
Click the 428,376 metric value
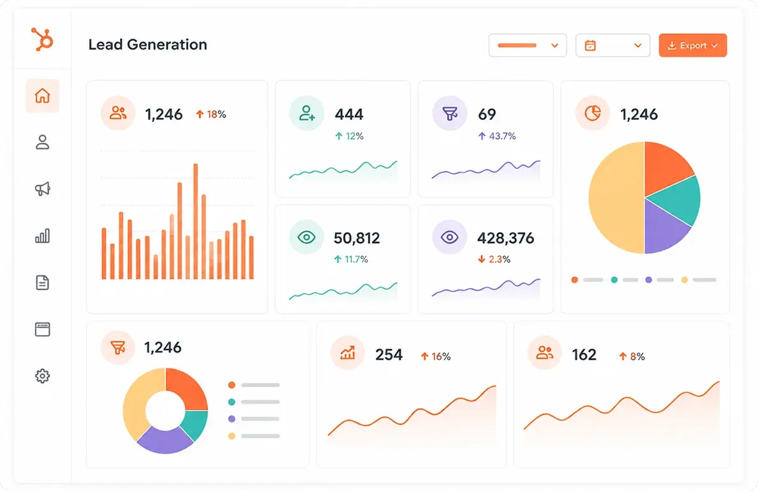pos(506,238)
